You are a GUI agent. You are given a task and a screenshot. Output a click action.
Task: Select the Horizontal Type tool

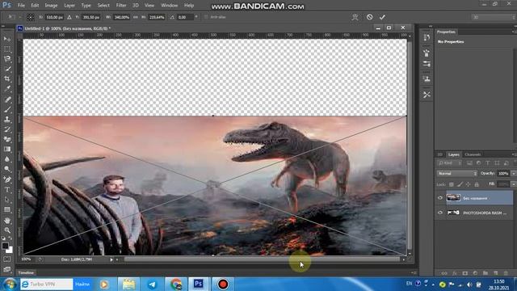[7, 190]
